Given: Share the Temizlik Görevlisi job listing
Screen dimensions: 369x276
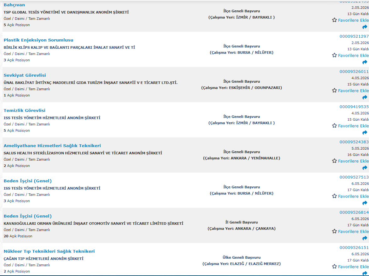Looking at the screenshot, I should click(x=365, y=133).
